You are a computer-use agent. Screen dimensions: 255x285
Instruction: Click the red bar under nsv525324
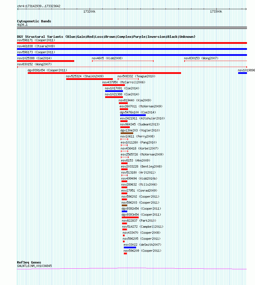pos(89,79)
